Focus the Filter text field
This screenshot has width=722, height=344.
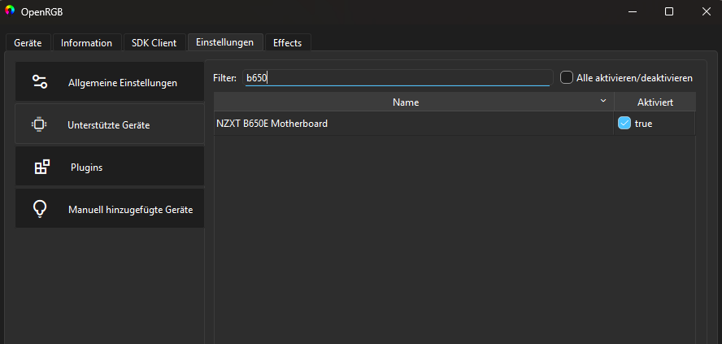coord(398,78)
